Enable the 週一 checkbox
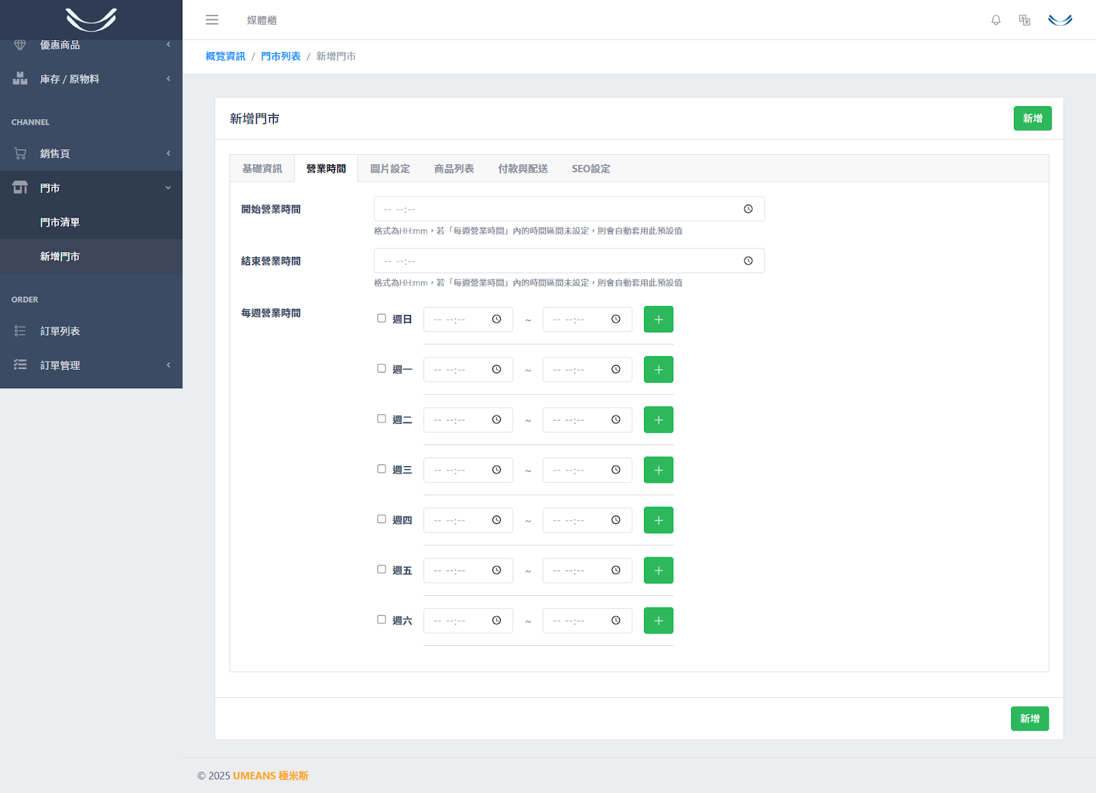The height and width of the screenshot is (793, 1096). pos(382,368)
